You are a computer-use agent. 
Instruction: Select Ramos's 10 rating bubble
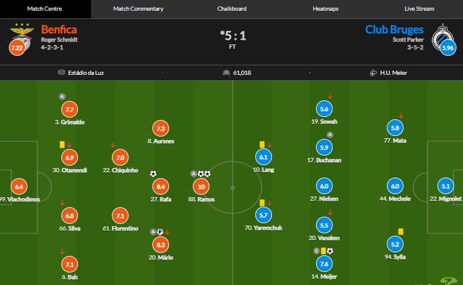click(202, 186)
